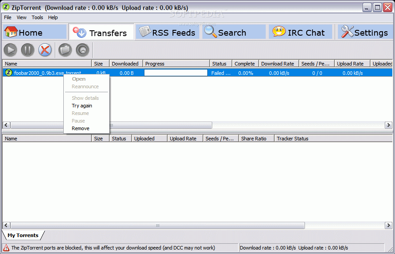
Task: Click the ports blocked warning message
Action: coord(113,248)
